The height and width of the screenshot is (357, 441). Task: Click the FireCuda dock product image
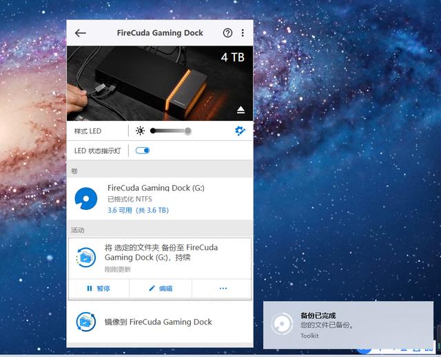pyautogui.click(x=160, y=84)
